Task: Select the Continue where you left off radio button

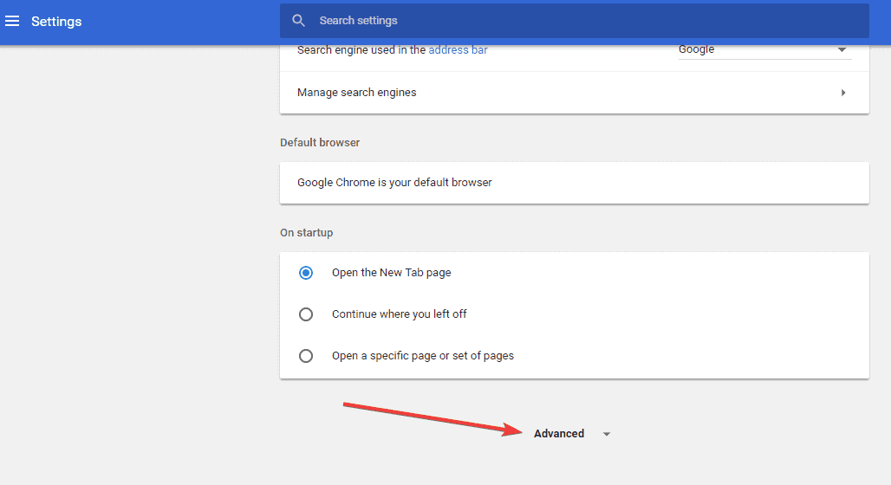Action: coord(306,314)
